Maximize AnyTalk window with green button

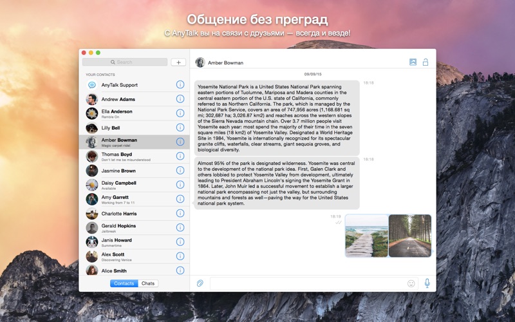point(98,53)
